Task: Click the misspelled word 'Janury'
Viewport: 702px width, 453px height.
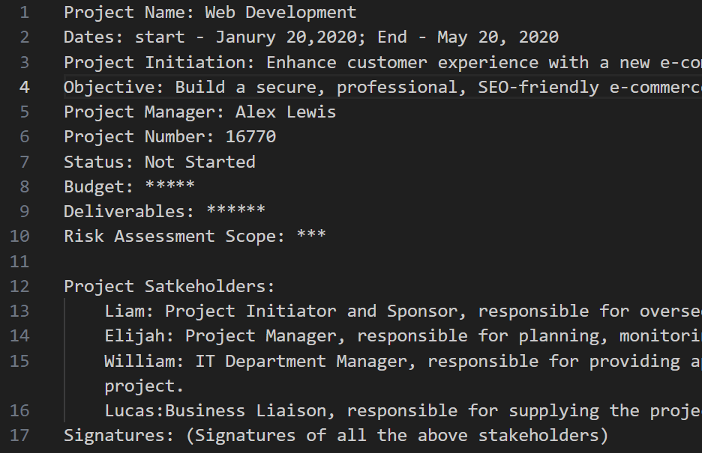Action: 246,37
